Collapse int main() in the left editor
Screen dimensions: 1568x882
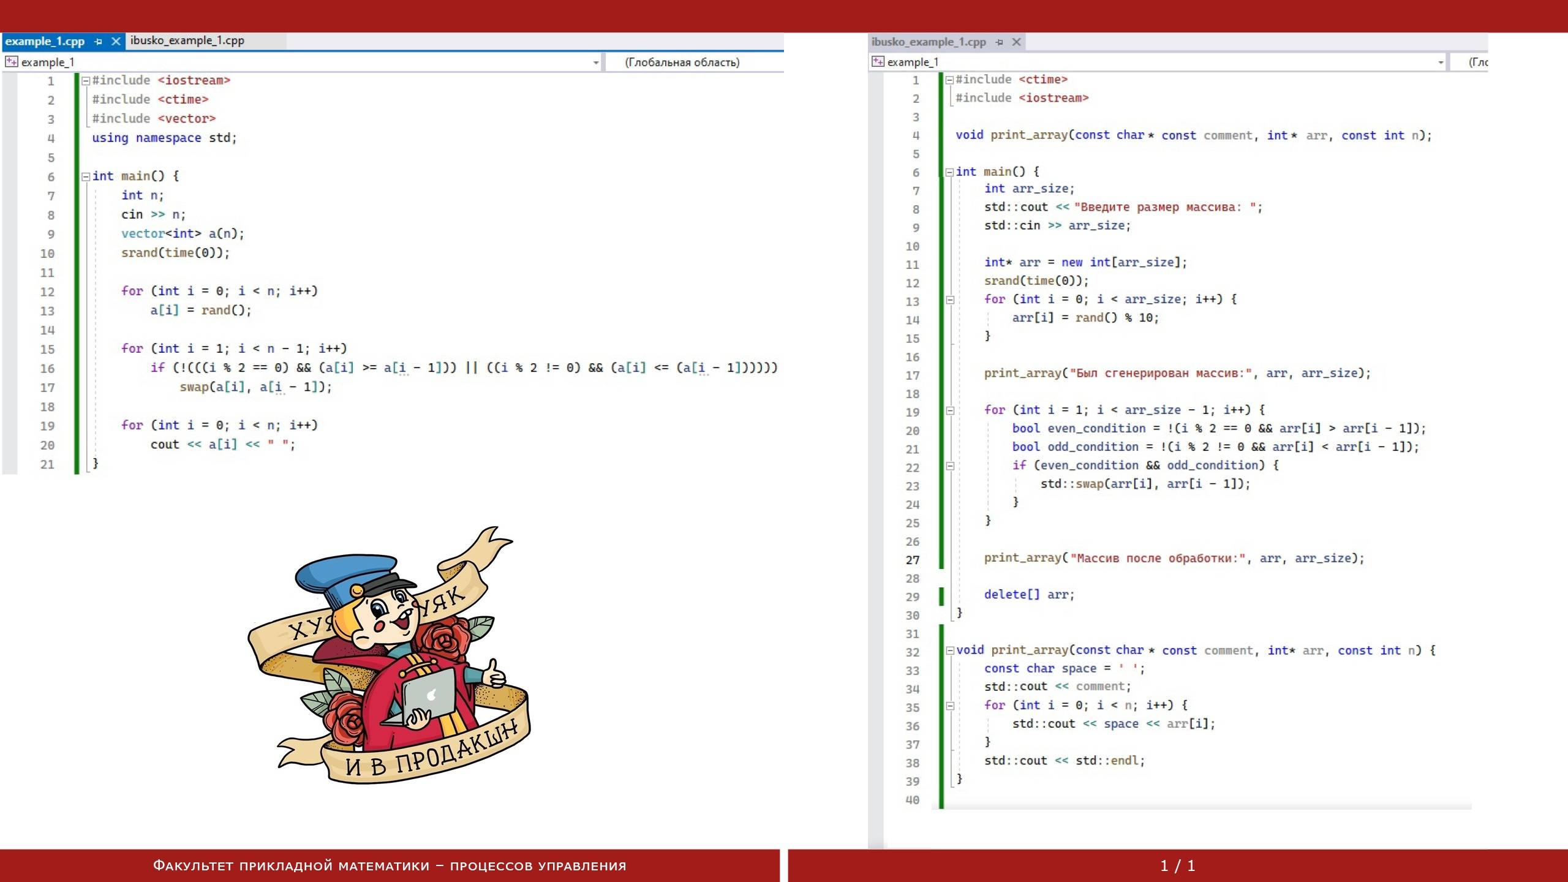pos(86,177)
